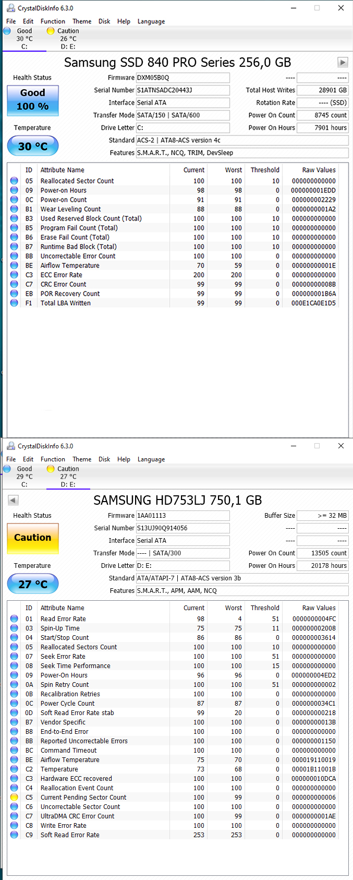Open the Function menu in the SSD window
The width and height of the screenshot is (353, 880).
coord(53,21)
